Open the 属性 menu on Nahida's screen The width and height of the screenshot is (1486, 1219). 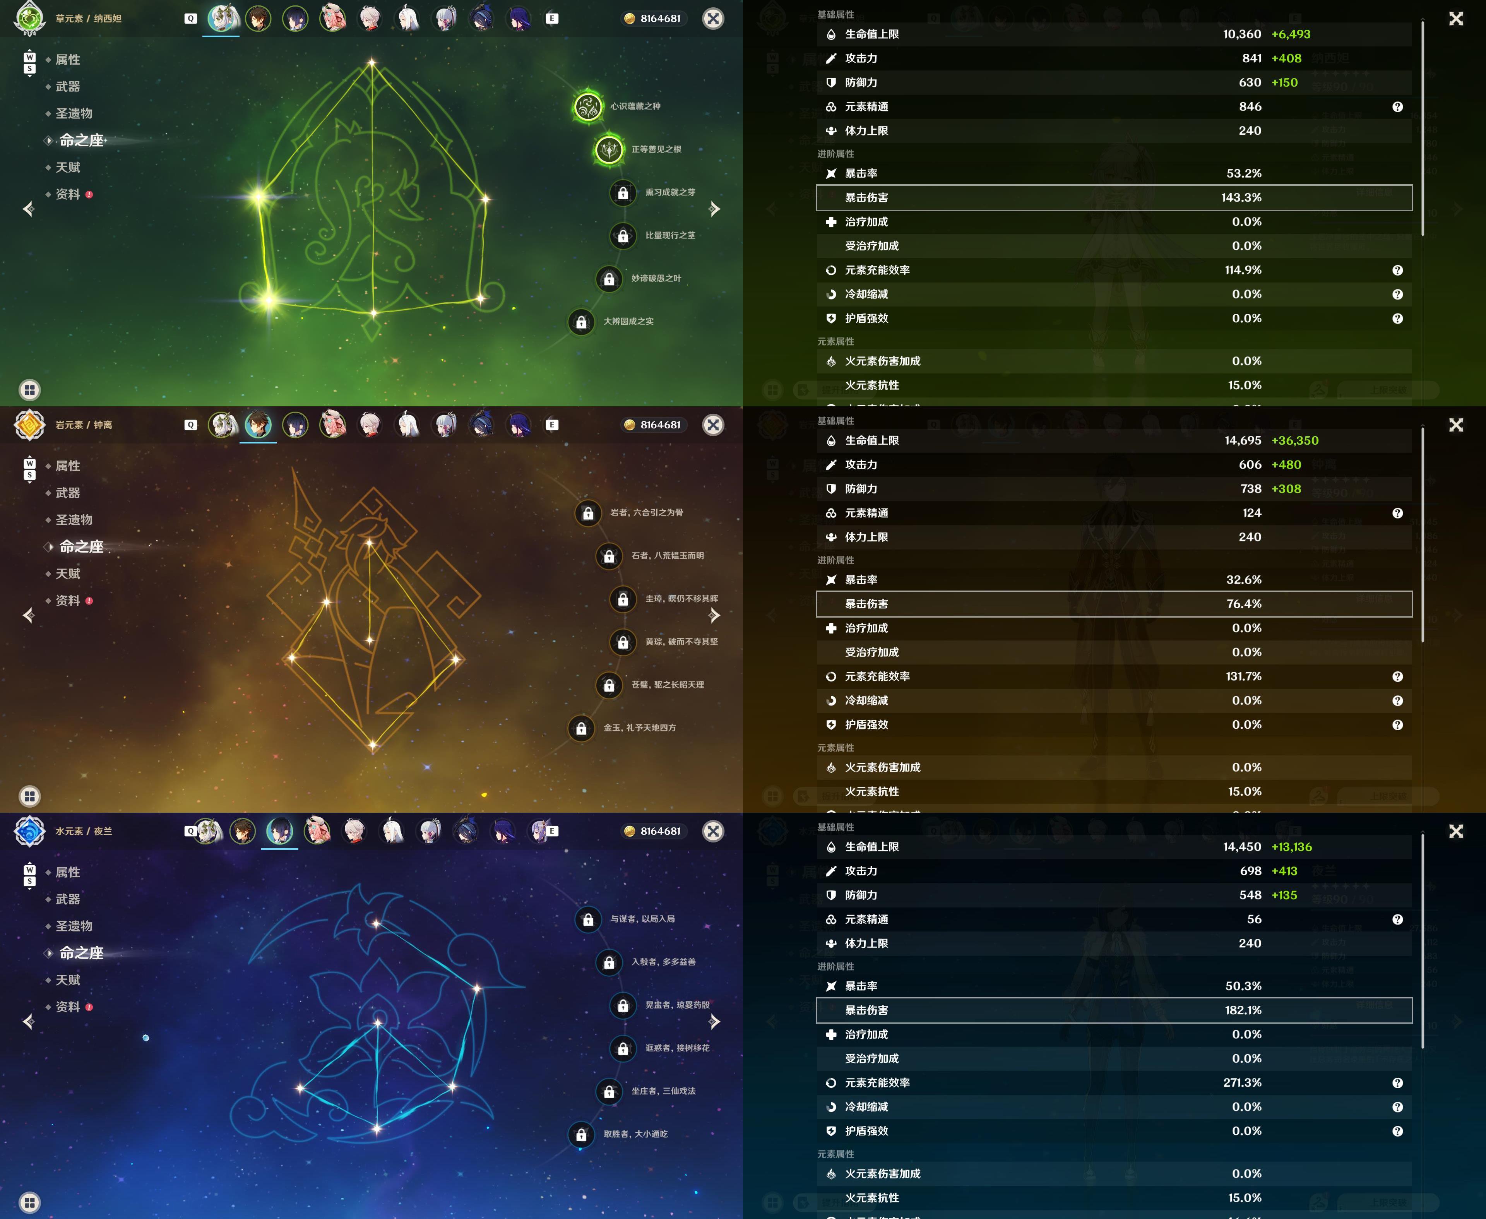[x=67, y=60]
